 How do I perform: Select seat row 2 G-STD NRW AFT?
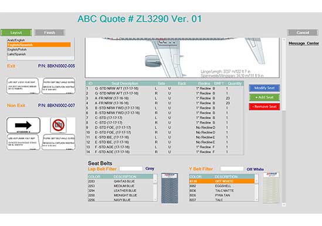(164, 93)
